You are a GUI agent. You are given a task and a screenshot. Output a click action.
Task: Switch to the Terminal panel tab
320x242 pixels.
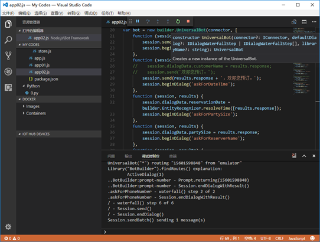[173, 156]
